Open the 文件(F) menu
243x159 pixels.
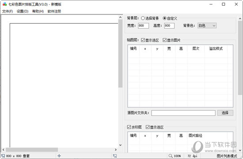click(8, 11)
